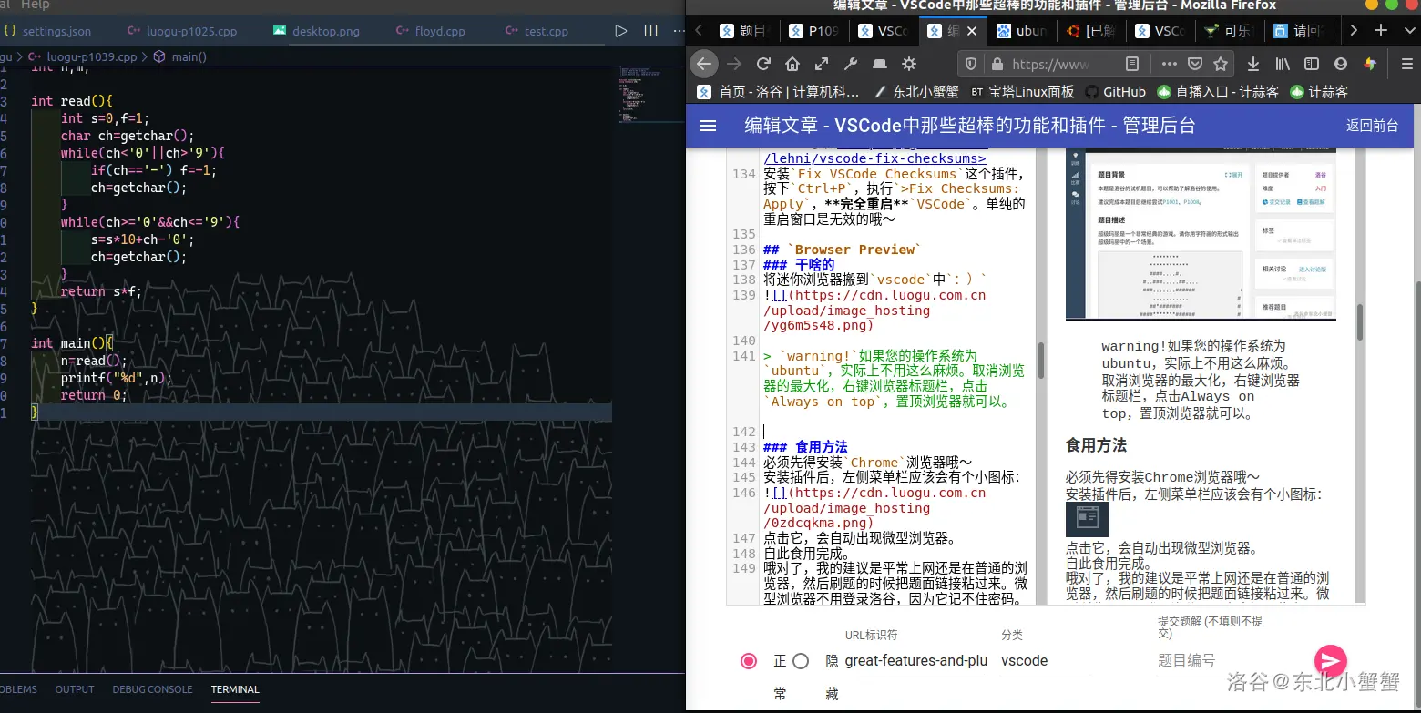Open VS Code Help menu
This screenshot has height=713, width=1421.
(35, 5)
